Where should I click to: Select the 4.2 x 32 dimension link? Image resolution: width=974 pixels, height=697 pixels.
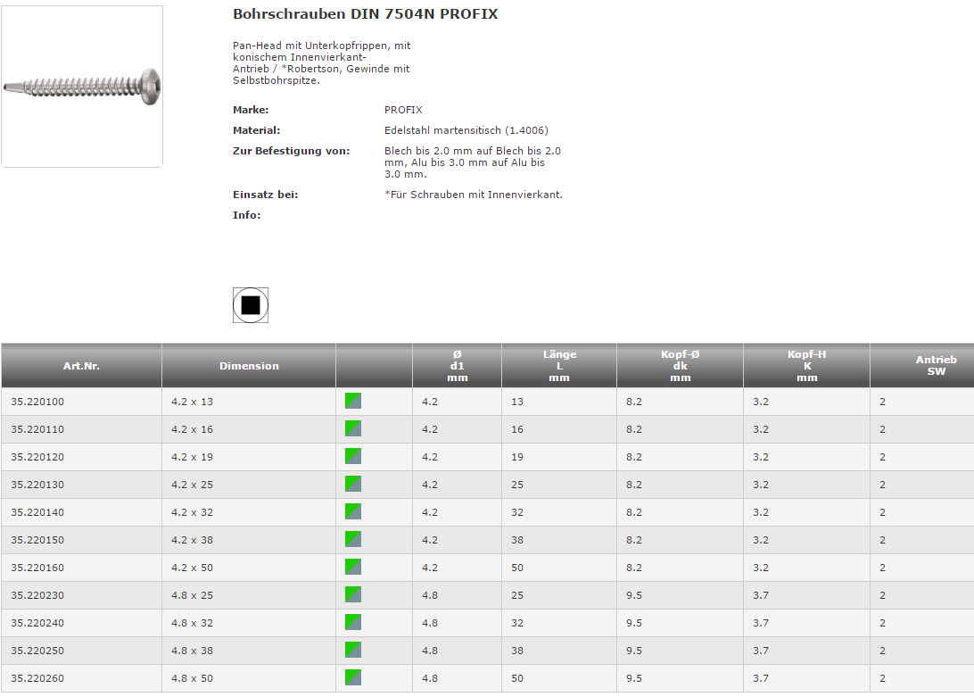click(x=192, y=512)
